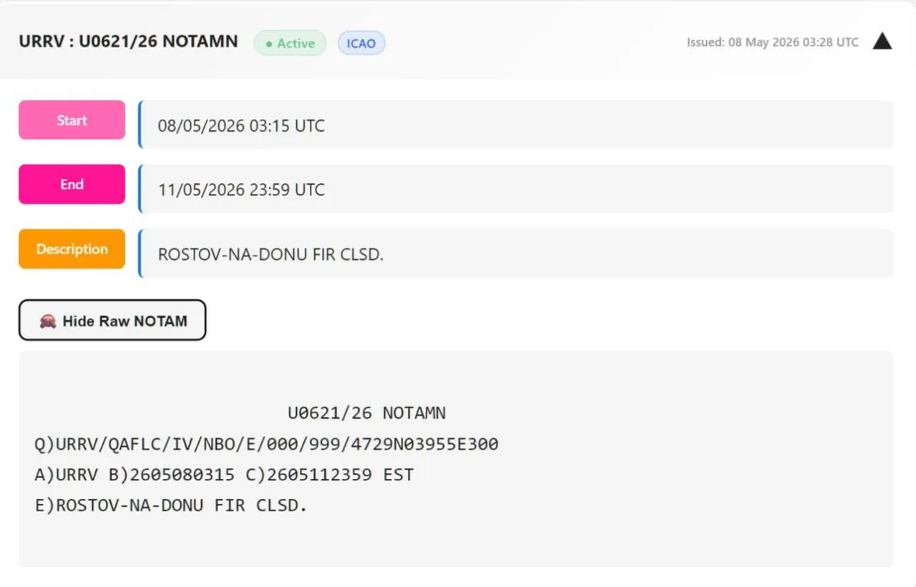Screen dimensions: 916x587
Task: Click the pink Start label
Action: coord(72,120)
